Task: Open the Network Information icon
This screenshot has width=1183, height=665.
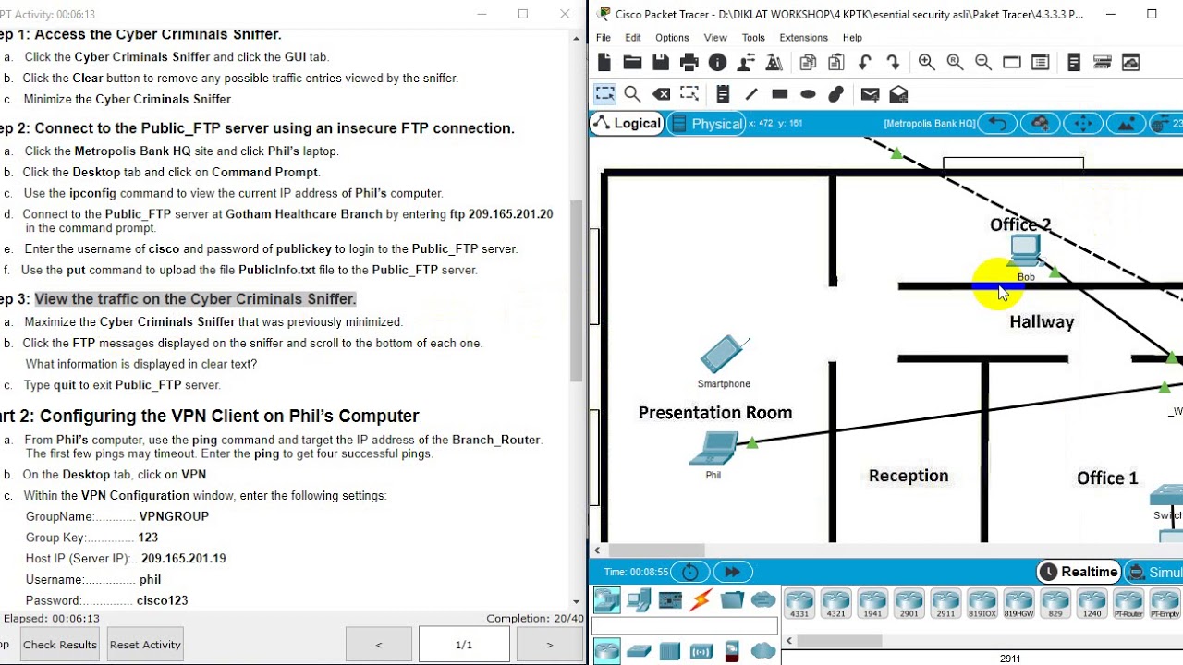Action: click(x=717, y=62)
